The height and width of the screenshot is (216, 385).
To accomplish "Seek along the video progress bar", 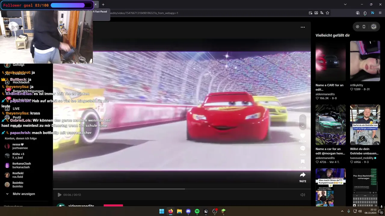I will tap(182, 189).
